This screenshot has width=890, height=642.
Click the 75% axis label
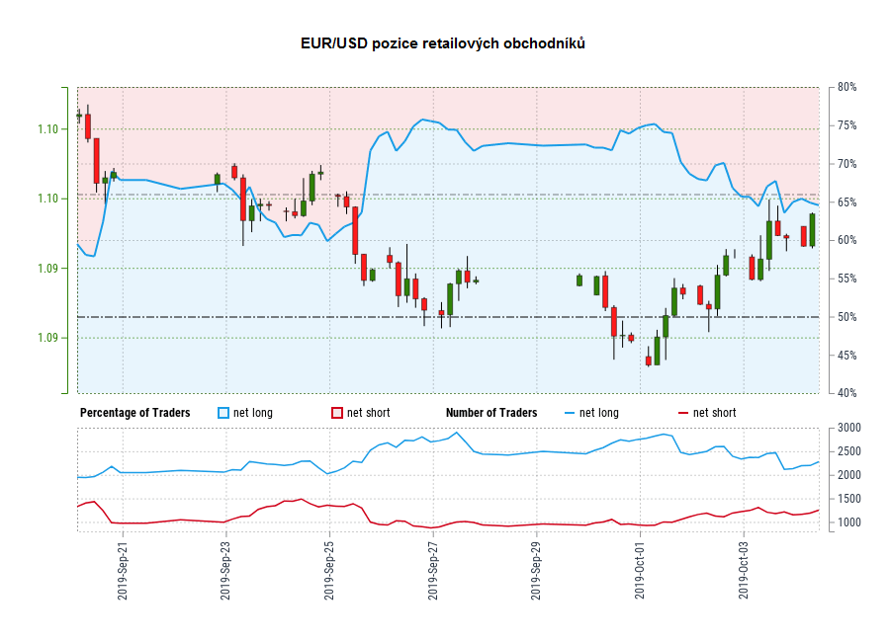(x=846, y=125)
